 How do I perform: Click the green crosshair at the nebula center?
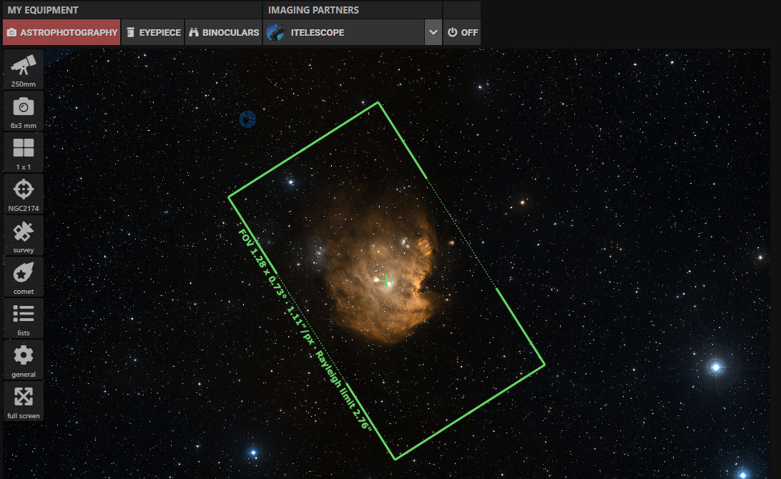point(388,282)
